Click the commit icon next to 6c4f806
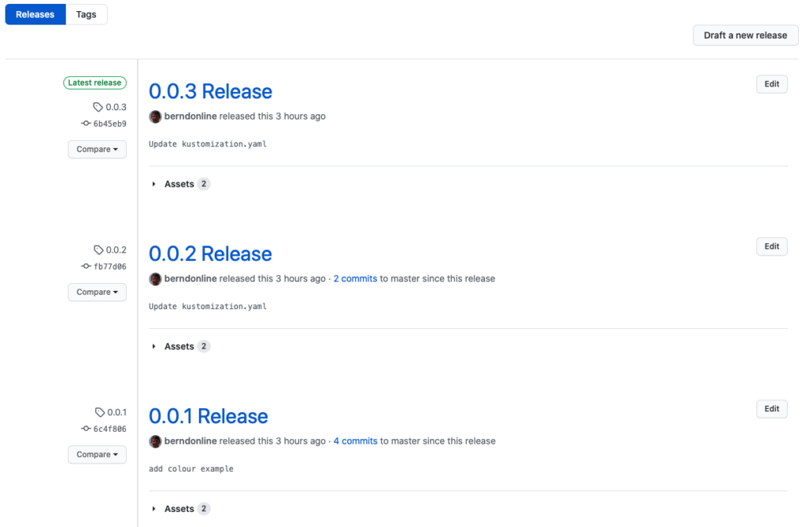This screenshot has height=527, width=806. (x=85, y=429)
